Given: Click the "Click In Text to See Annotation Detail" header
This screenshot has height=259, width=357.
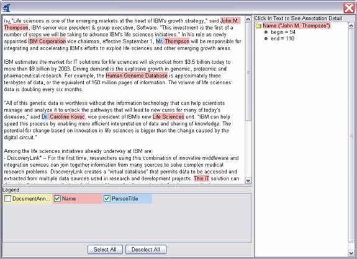Looking at the screenshot, I should pos(298,19).
